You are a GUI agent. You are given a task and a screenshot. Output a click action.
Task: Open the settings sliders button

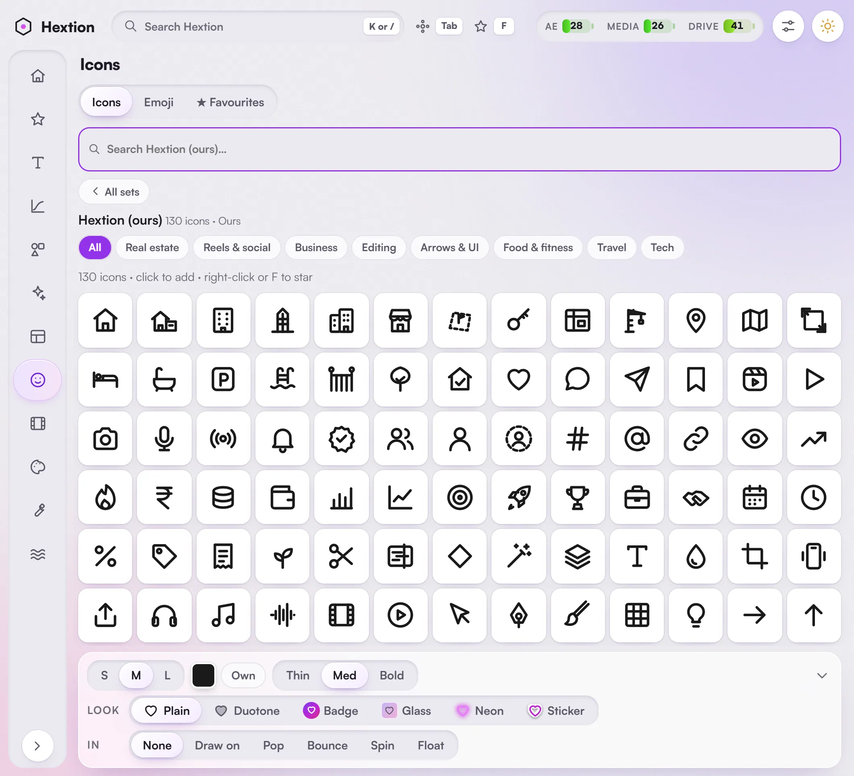pyautogui.click(x=788, y=26)
